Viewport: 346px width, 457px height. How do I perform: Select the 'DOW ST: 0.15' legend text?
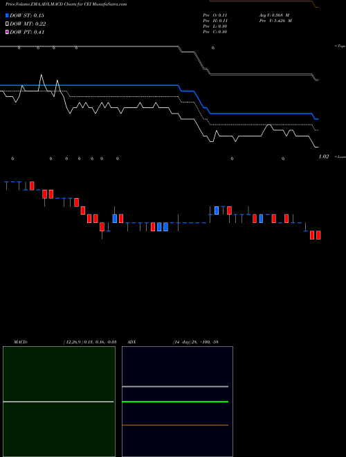27,15
